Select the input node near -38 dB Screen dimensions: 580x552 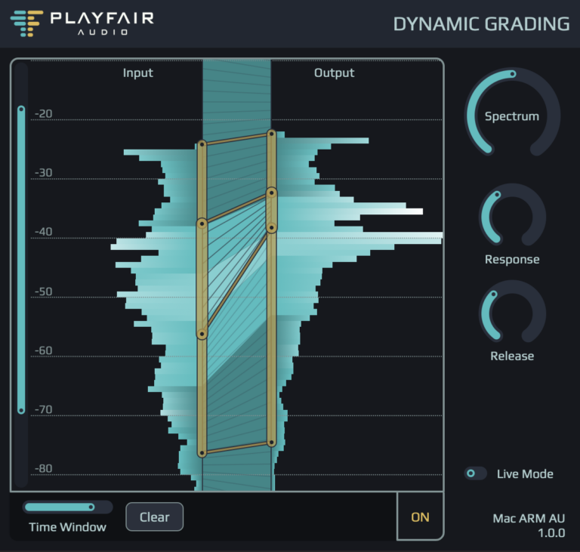click(202, 224)
